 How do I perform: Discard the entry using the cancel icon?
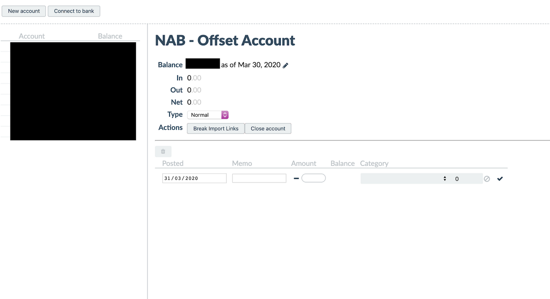click(487, 179)
